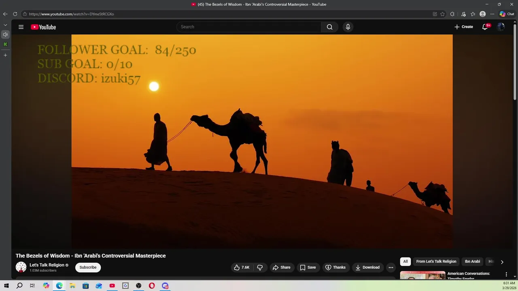The image size is (518, 291).
Task: Expand the vertical tabs chevron
Action: coord(5,25)
